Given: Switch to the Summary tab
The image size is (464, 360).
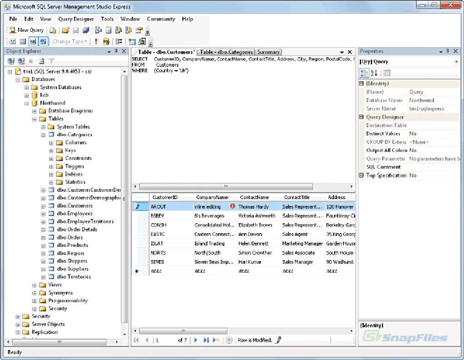Looking at the screenshot, I should tap(268, 52).
